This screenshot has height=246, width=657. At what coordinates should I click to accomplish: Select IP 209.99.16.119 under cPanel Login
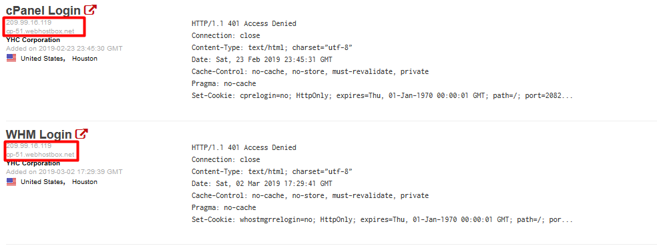pyautogui.click(x=29, y=23)
